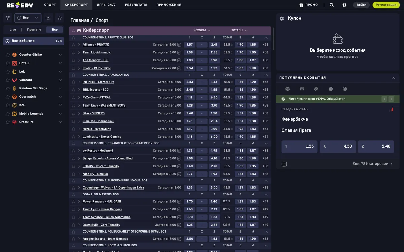Show events with video broadcast
Image resolution: width=404 pixels, height=252 pixels.
click(48, 18)
